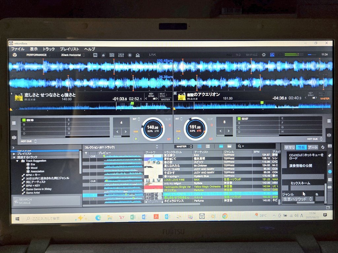Double Deck 2 beat loop with right arrow
Viewport: 338px width, 253px height.
click(x=228, y=131)
